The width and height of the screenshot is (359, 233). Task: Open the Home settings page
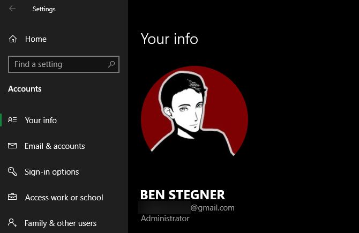point(36,39)
